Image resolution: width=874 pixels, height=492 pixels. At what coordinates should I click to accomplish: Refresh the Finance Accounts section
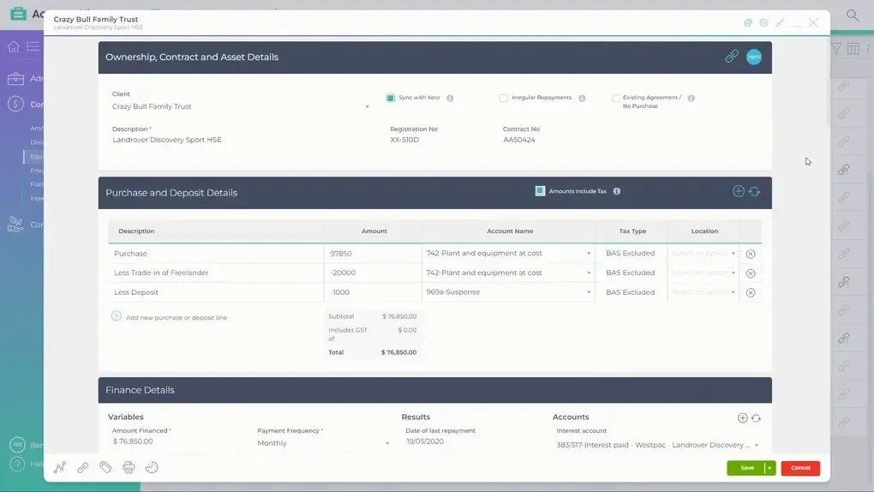pos(756,417)
